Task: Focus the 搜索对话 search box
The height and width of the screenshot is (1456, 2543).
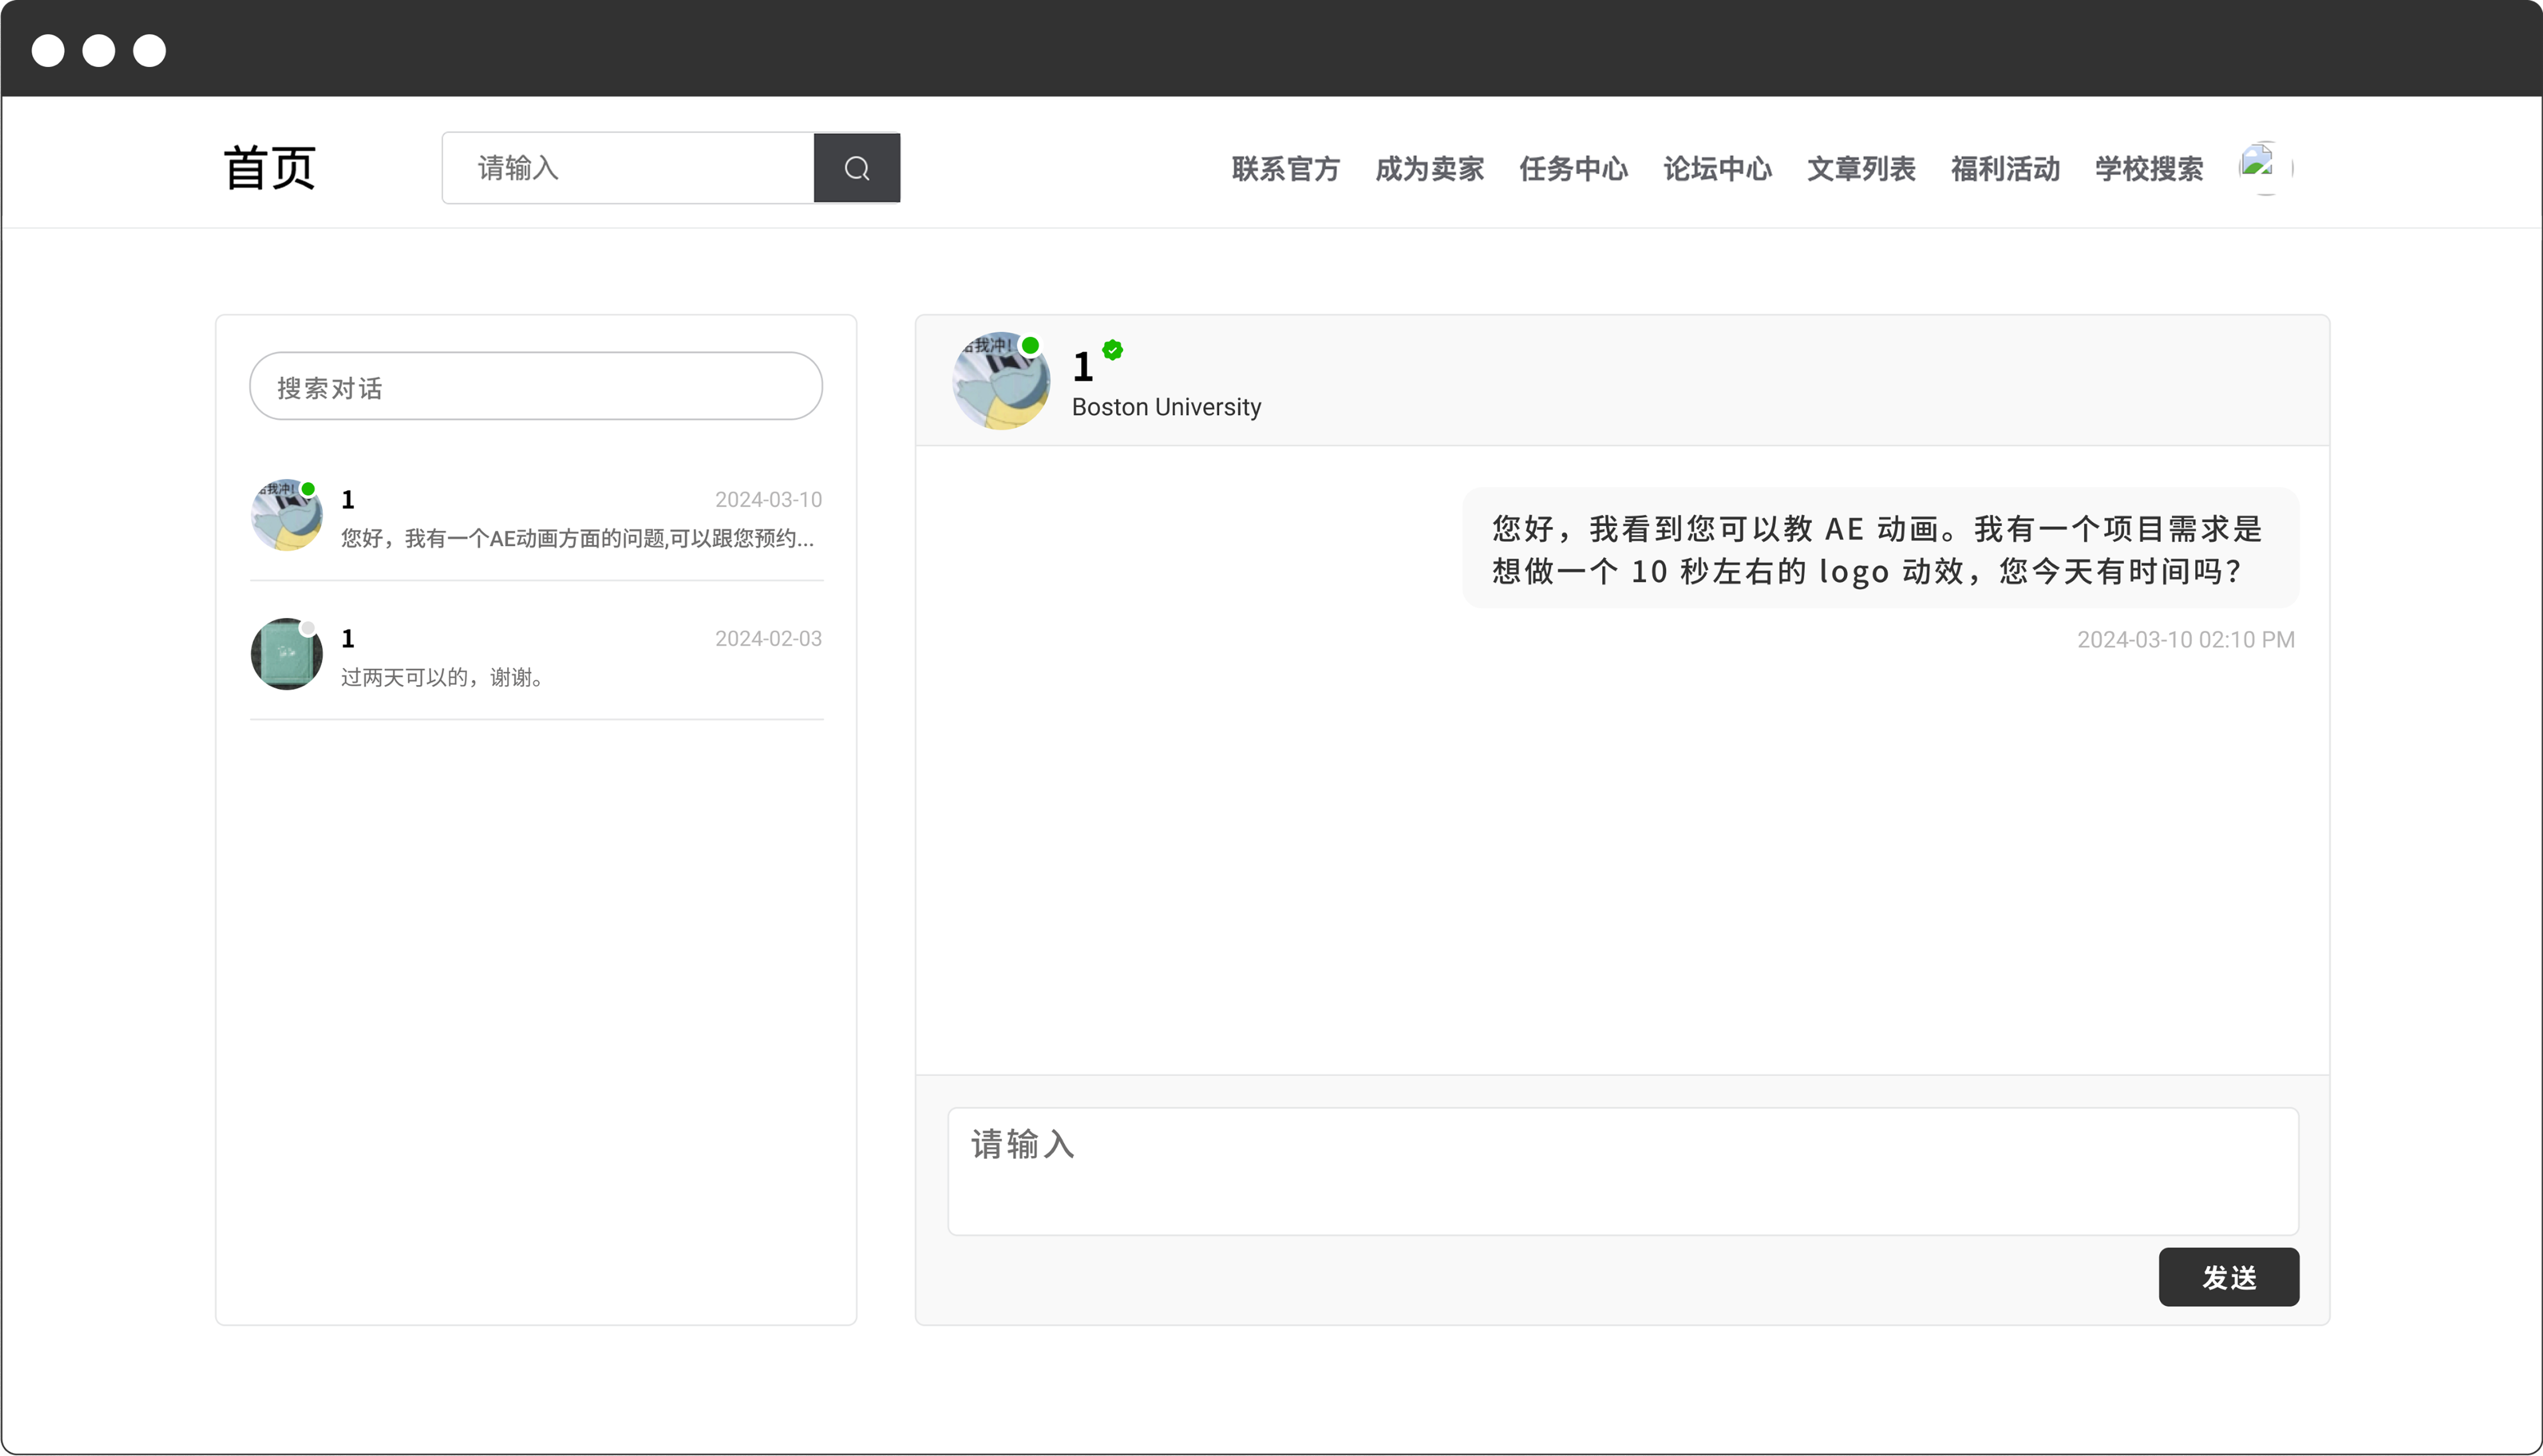Action: (536, 386)
